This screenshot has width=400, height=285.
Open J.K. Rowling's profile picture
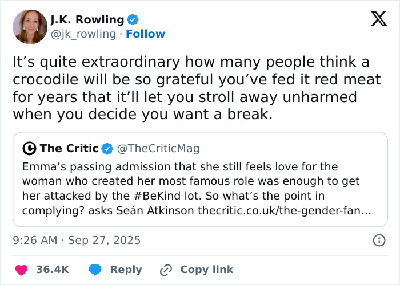29,26
